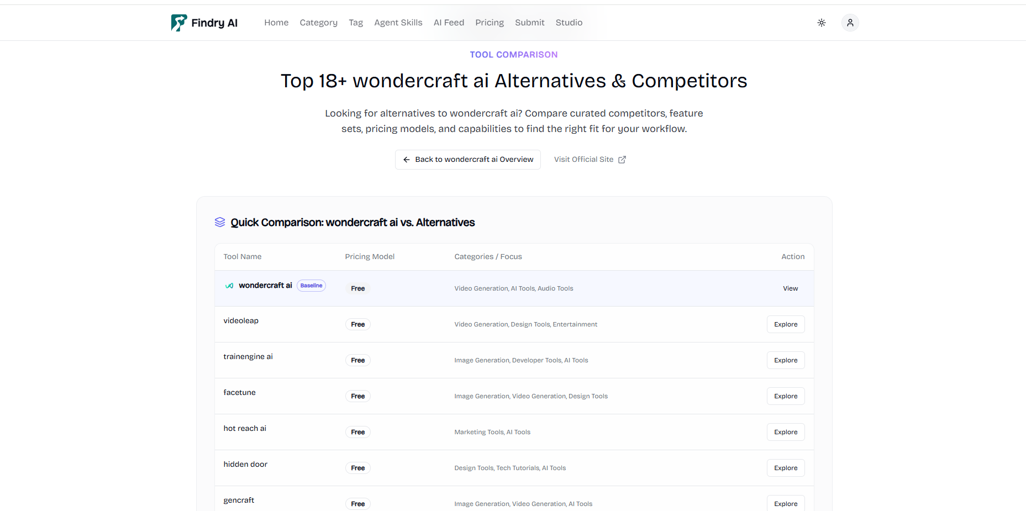Click the Free badge in the hidden door row
1026x511 pixels.
pyautogui.click(x=358, y=468)
